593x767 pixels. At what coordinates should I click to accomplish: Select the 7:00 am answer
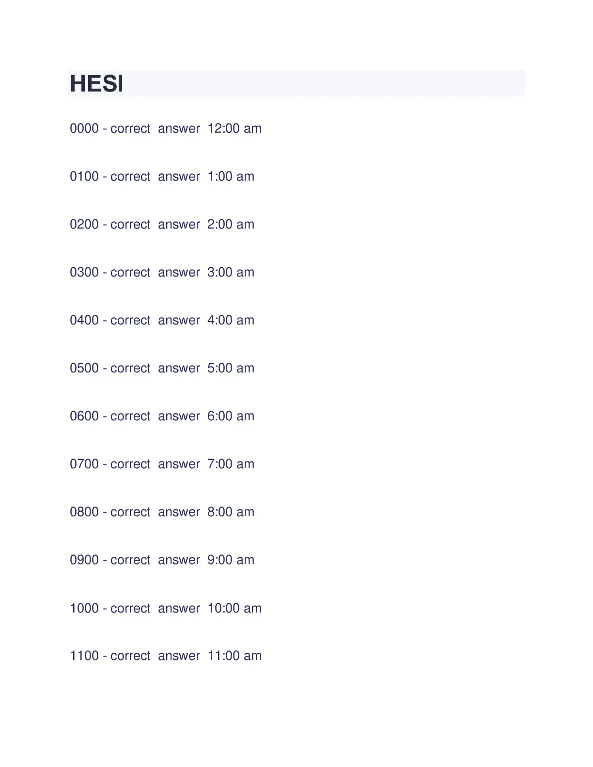231,464
